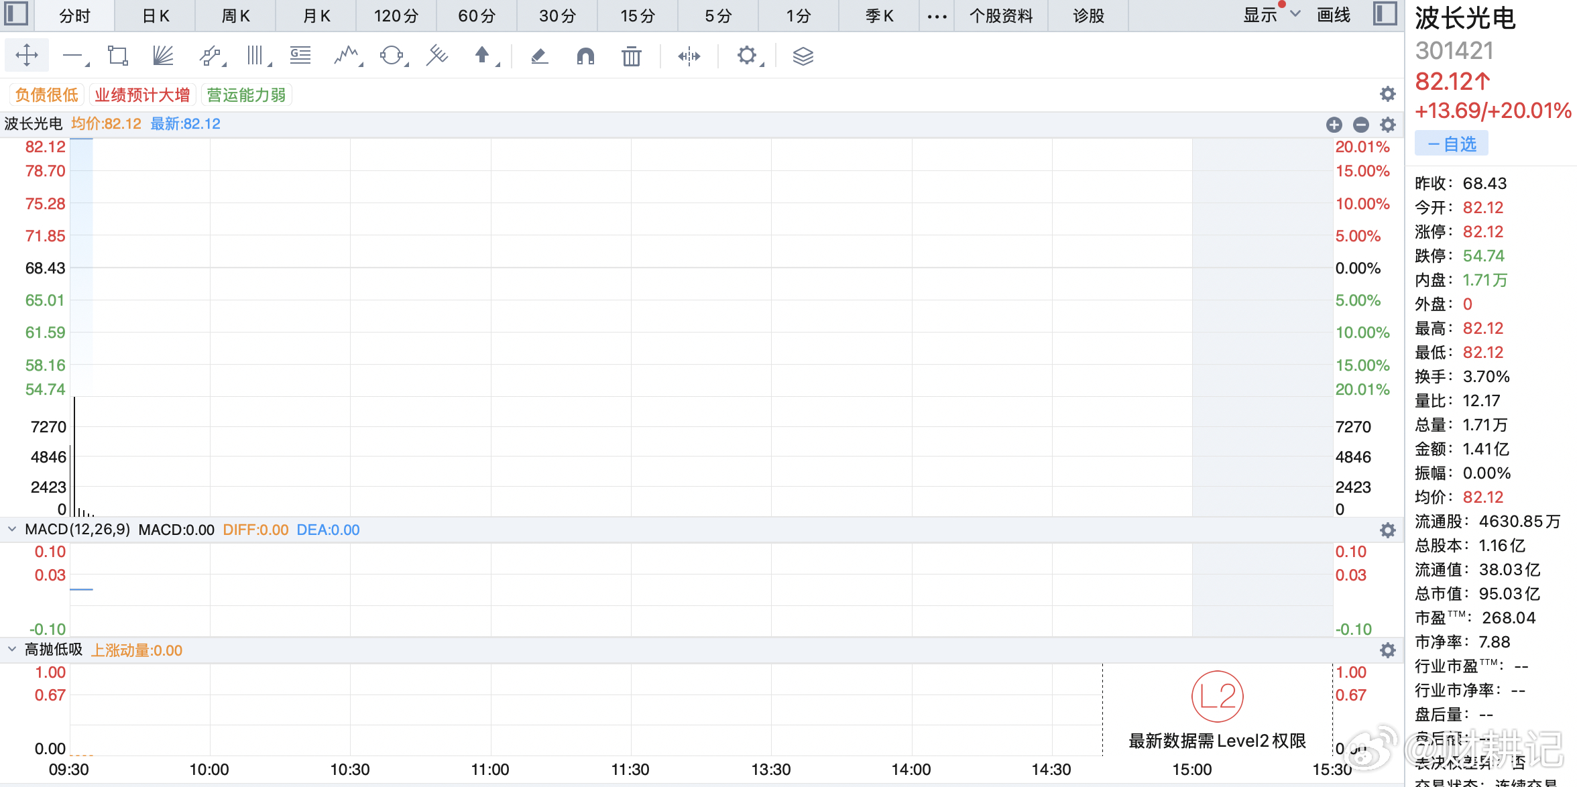Click the 高抛低吸 indicator name

[54, 650]
